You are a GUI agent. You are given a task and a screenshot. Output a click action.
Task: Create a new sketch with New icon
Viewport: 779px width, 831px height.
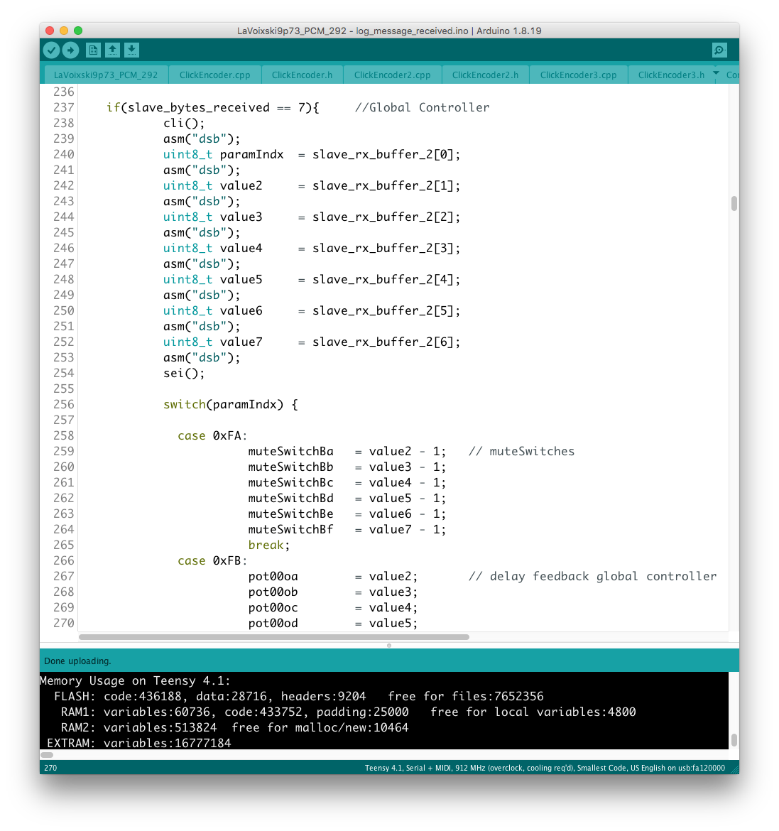93,50
